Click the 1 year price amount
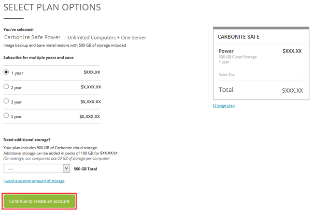 (x=91, y=72)
